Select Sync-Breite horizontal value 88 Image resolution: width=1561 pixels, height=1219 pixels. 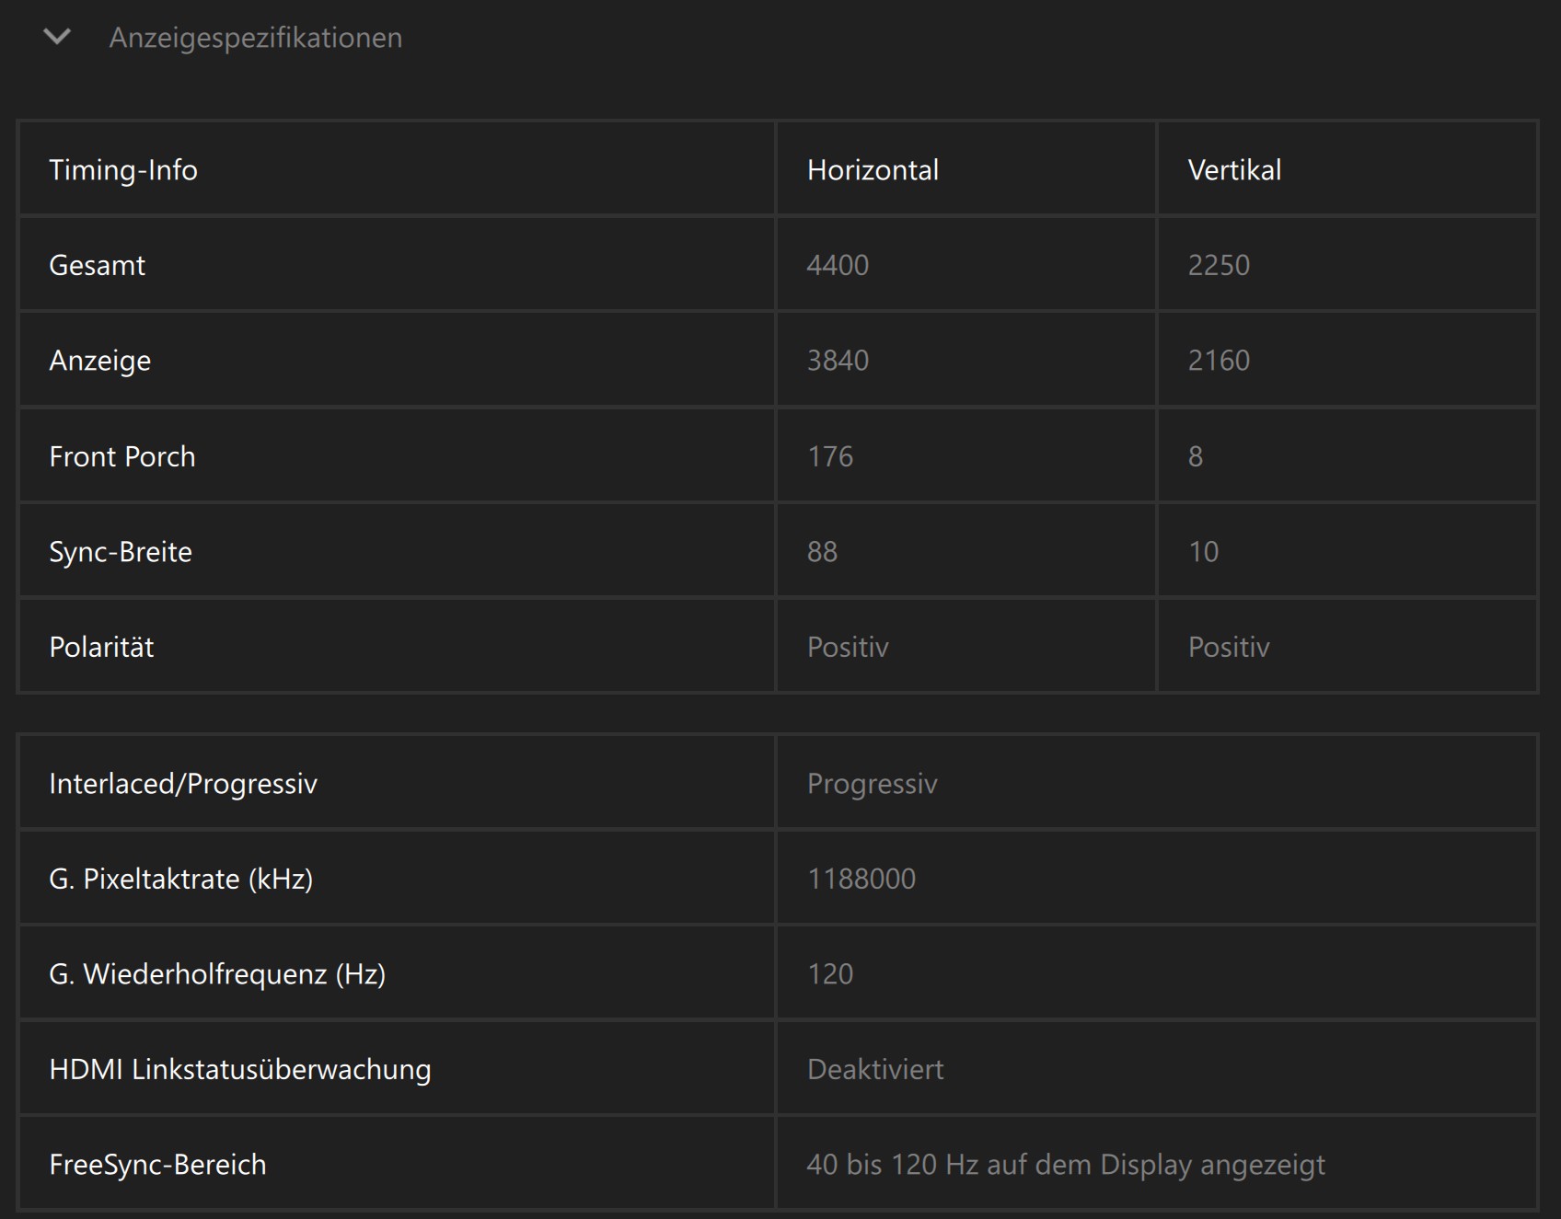pos(822,552)
